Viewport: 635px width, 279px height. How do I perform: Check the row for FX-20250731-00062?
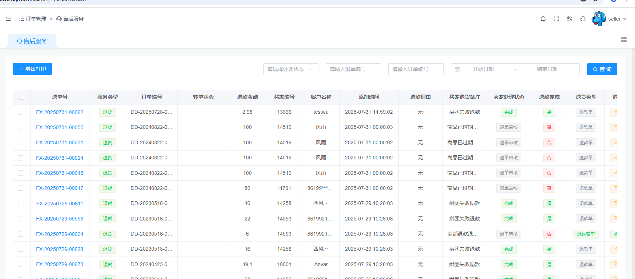coord(21,112)
